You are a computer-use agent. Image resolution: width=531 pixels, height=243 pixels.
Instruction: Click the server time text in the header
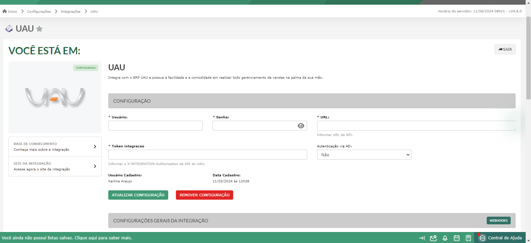480,11
